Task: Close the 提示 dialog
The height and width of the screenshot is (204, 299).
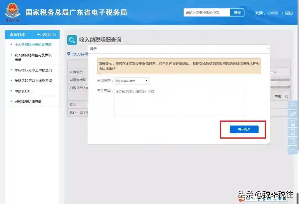Action: 267,49
